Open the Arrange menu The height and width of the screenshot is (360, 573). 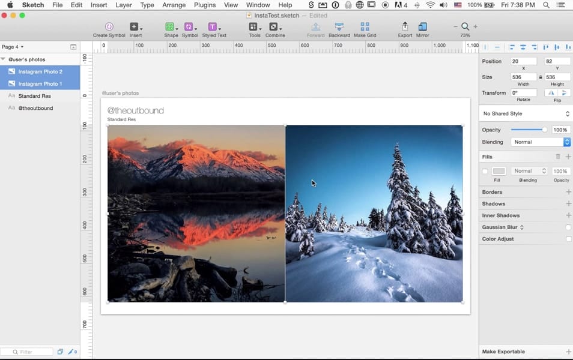[174, 5]
